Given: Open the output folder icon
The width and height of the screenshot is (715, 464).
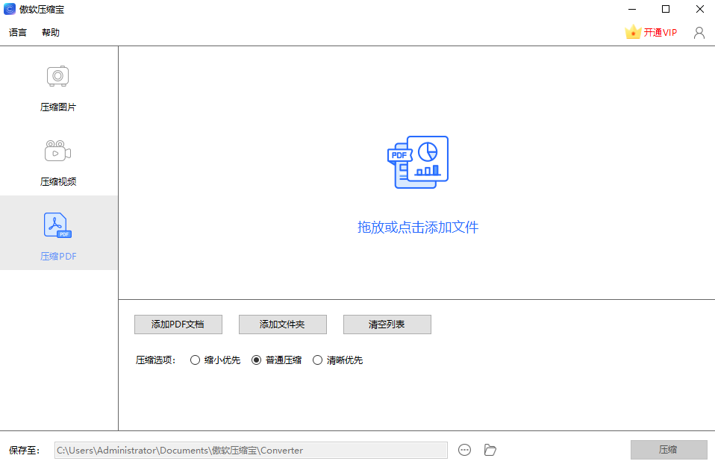Looking at the screenshot, I should 490,450.
